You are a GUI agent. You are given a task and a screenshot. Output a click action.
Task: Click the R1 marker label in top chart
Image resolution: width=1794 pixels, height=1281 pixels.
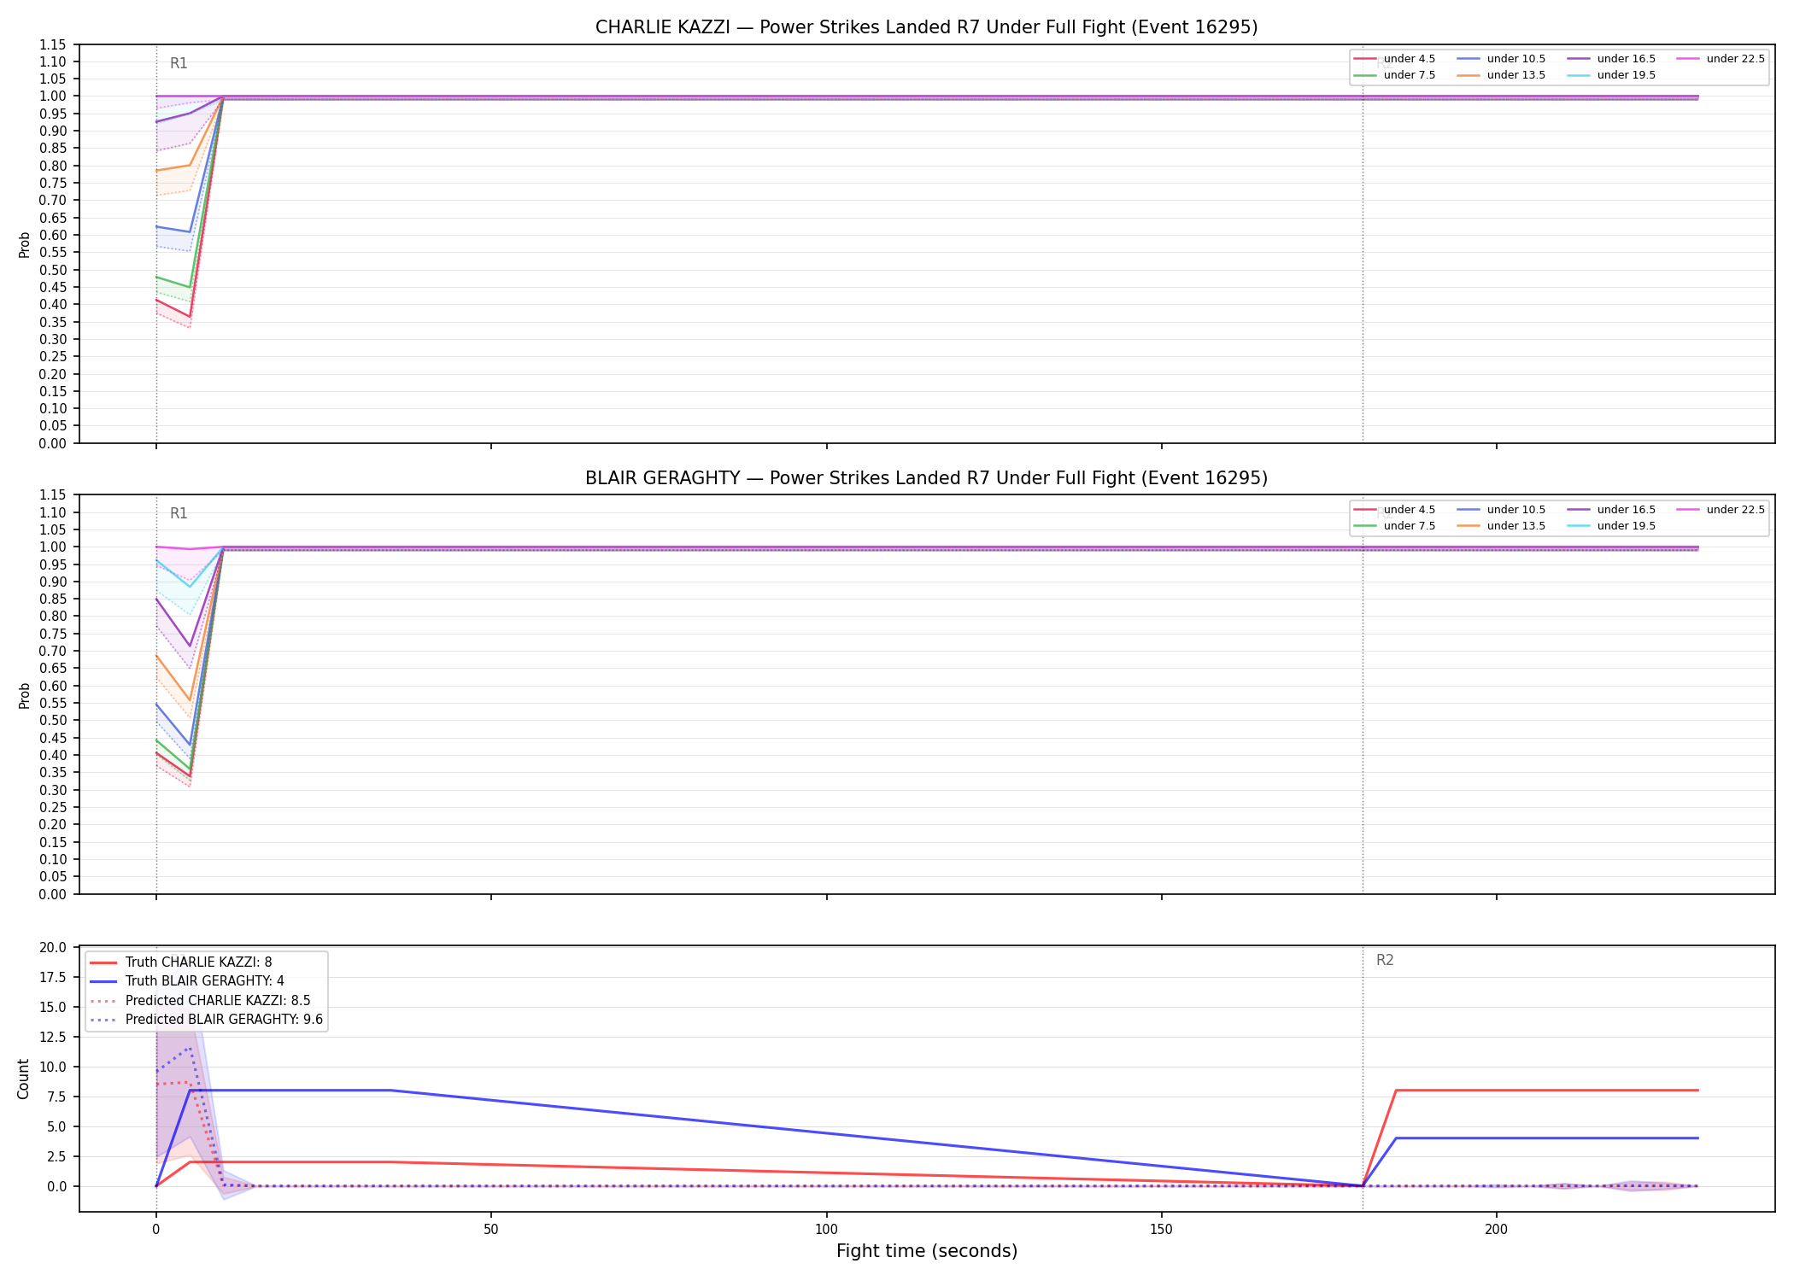179,63
